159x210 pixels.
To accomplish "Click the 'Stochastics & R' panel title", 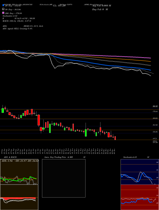I will coord(130,157).
